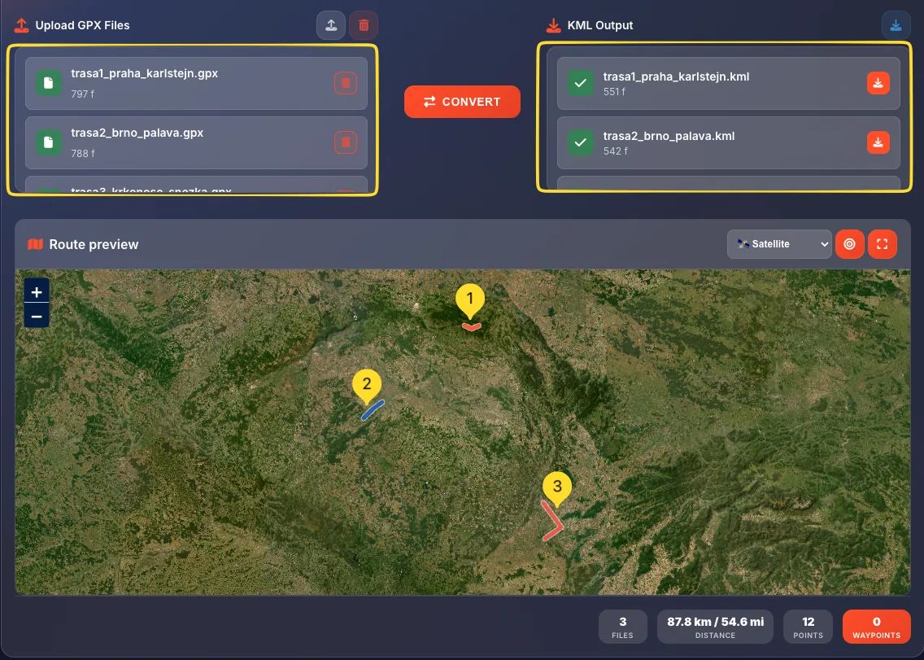Click the green check on trasa2_brno_palava.kml
Image resolution: width=924 pixels, height=660 pixels.
pyautogui.click(x=580, y=142)
